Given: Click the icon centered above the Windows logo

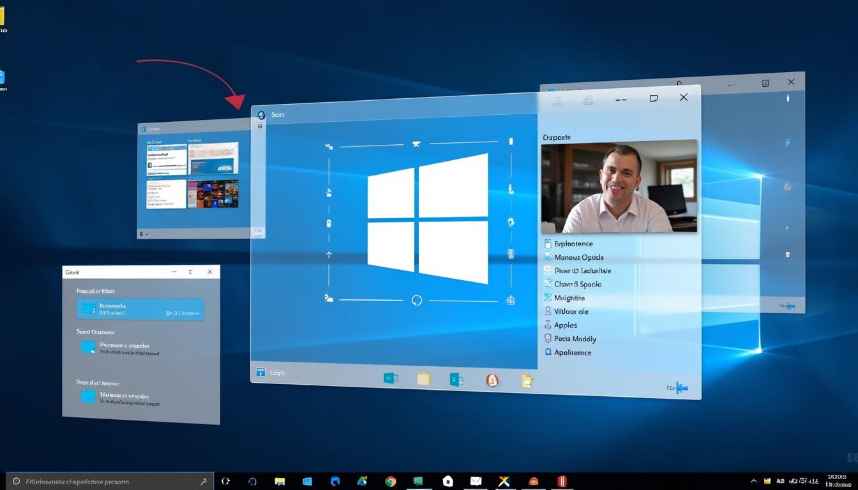Looking at the screenshot, I should click(x=417, y=144).
